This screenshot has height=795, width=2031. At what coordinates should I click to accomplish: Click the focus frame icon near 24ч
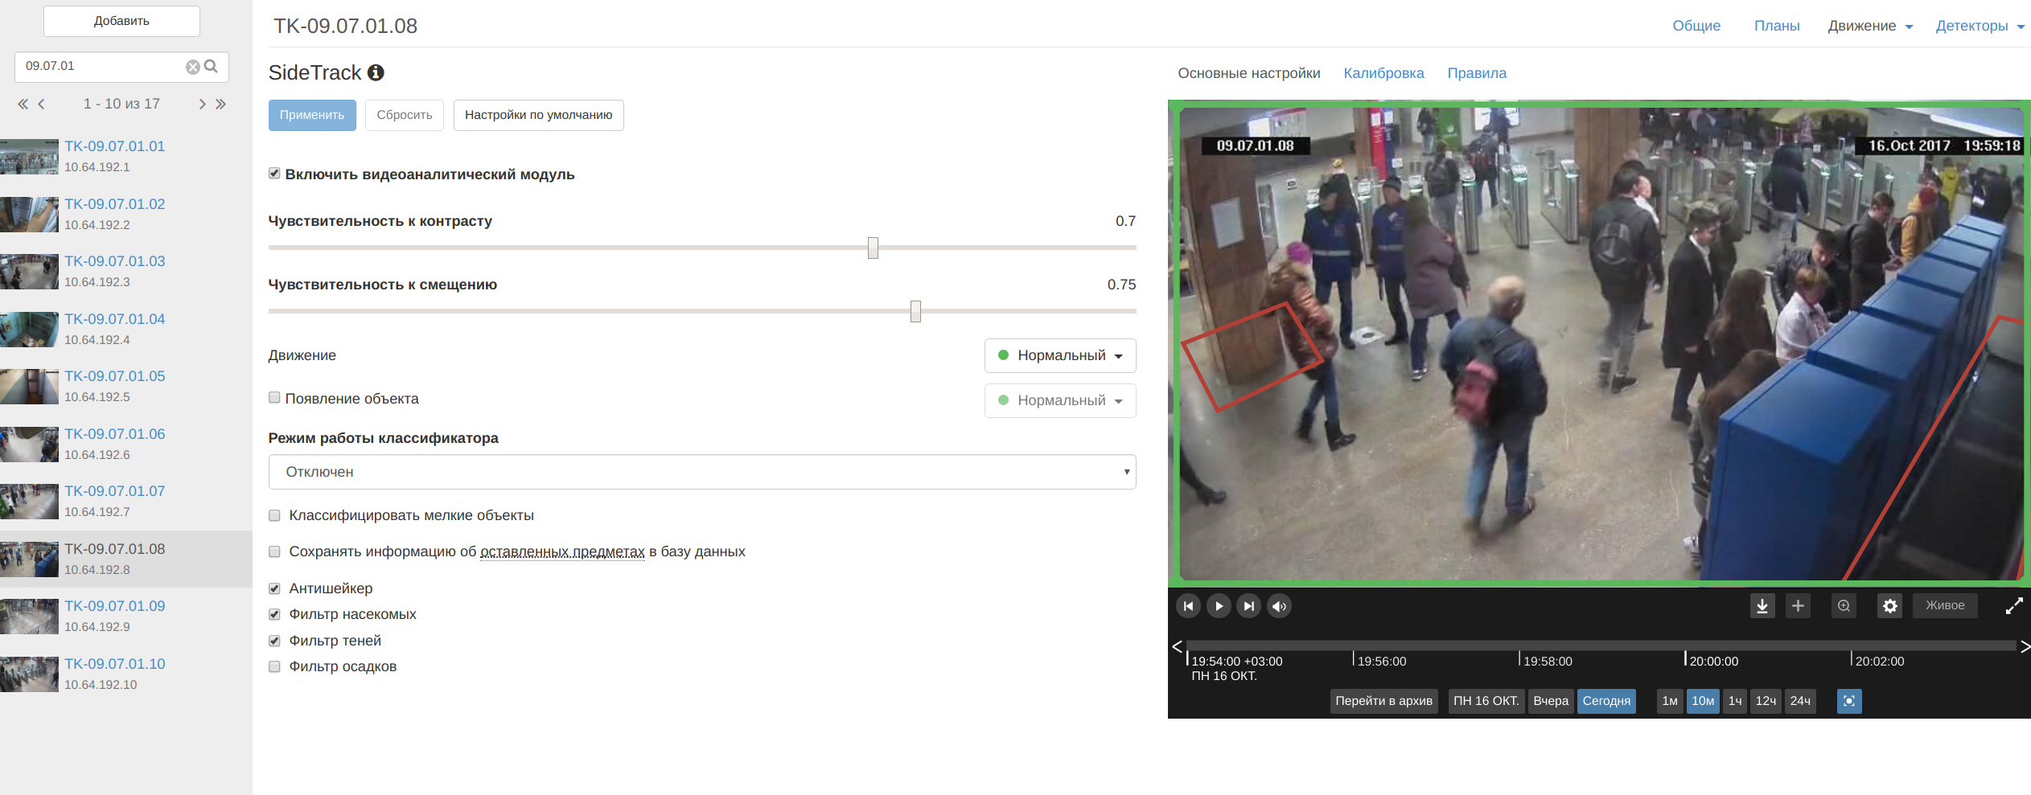coord(1849,701)
